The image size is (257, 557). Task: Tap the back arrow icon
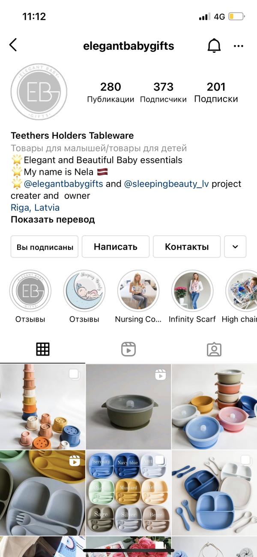coord(13,45)
